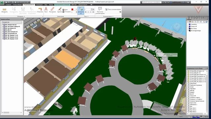Expand the Измерить panel dropdown
Viewport: 211px width, 119px height.
pos(21,17)
